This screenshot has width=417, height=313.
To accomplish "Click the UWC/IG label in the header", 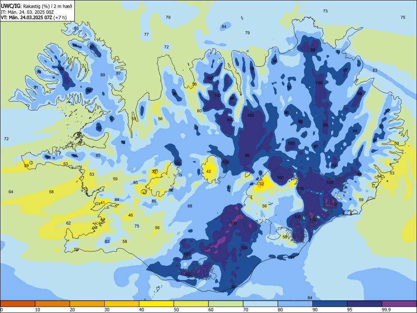I will [x=10, y=6].
